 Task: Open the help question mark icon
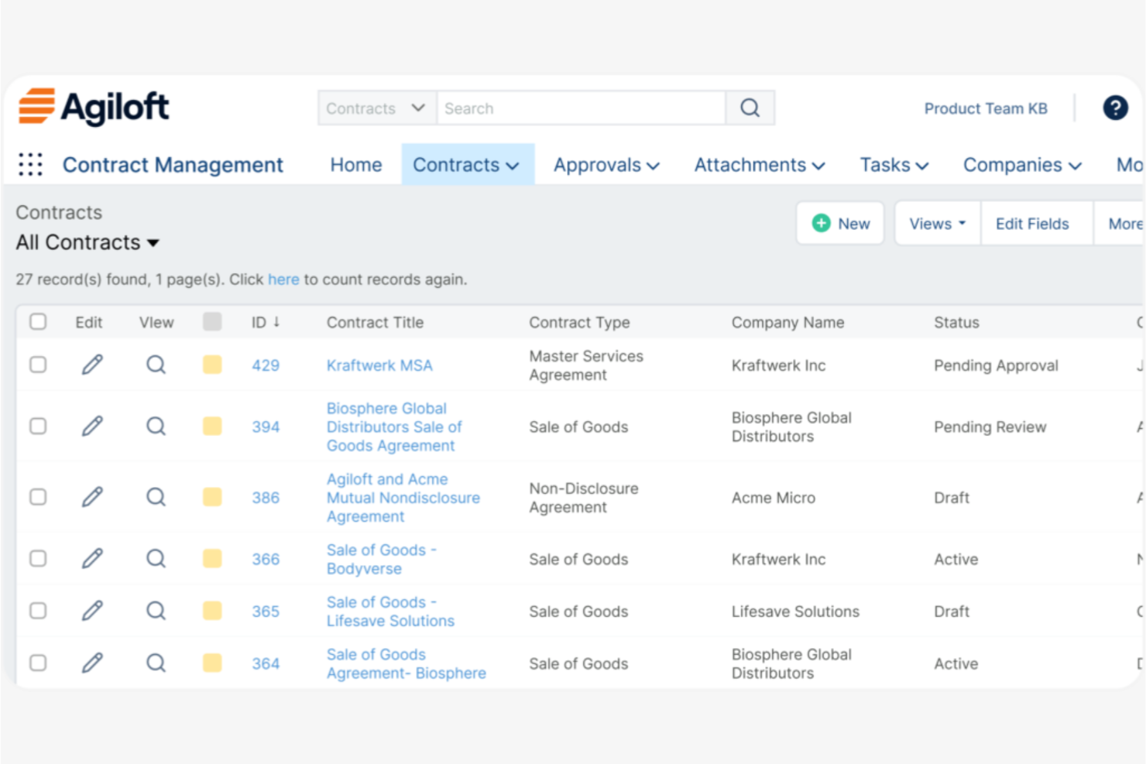(1115, 108)
